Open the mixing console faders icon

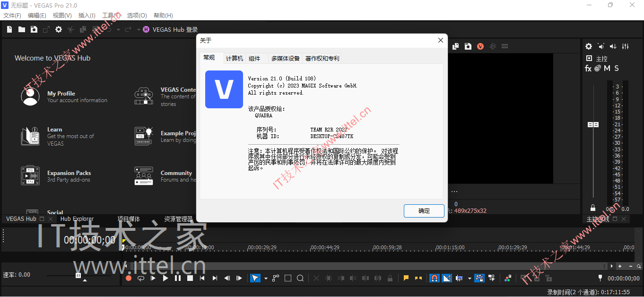[x=626, y=46]
